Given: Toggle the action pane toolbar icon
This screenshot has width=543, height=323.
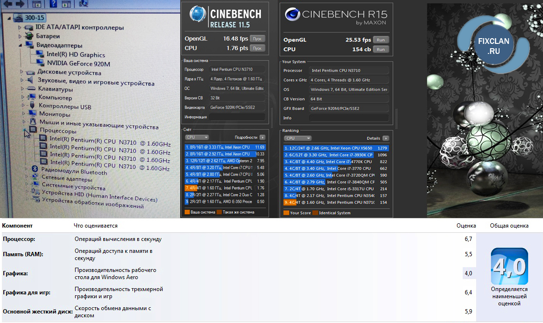Looking at the screenshot, I should pos(66,4).
